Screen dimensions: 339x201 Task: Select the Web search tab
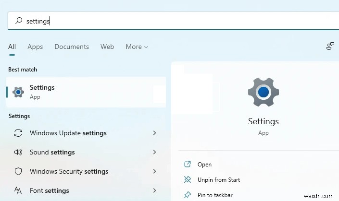[x=107, y=47]
